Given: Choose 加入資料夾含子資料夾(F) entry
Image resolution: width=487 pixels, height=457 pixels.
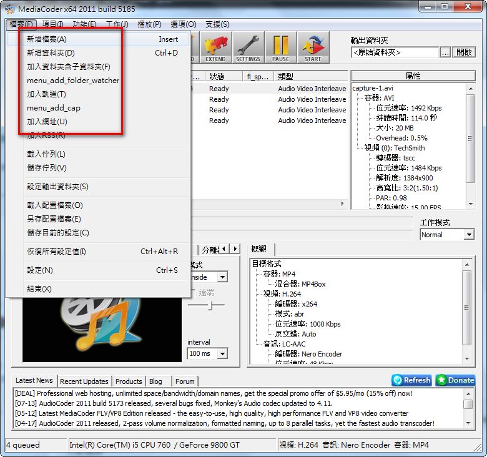Looking at the screenshot, I should [x=98, y=67].
